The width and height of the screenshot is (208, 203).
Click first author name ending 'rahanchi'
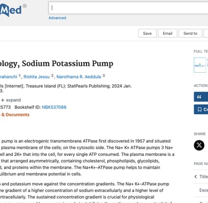[8, 77]
